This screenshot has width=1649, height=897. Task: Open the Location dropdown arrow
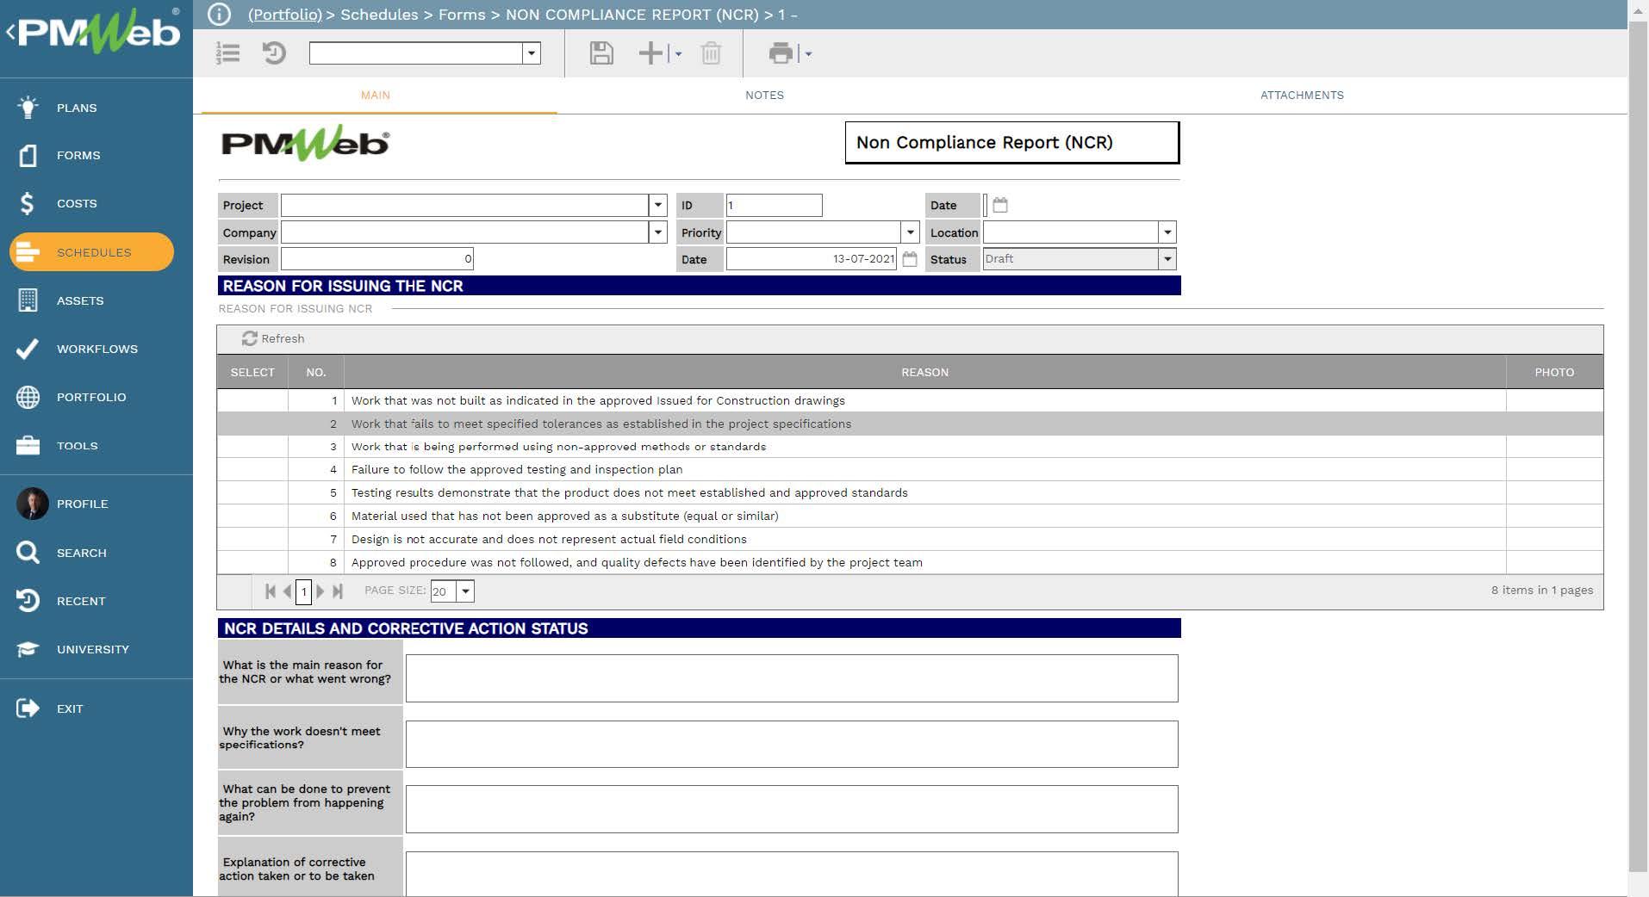[x=1167, y=232]
